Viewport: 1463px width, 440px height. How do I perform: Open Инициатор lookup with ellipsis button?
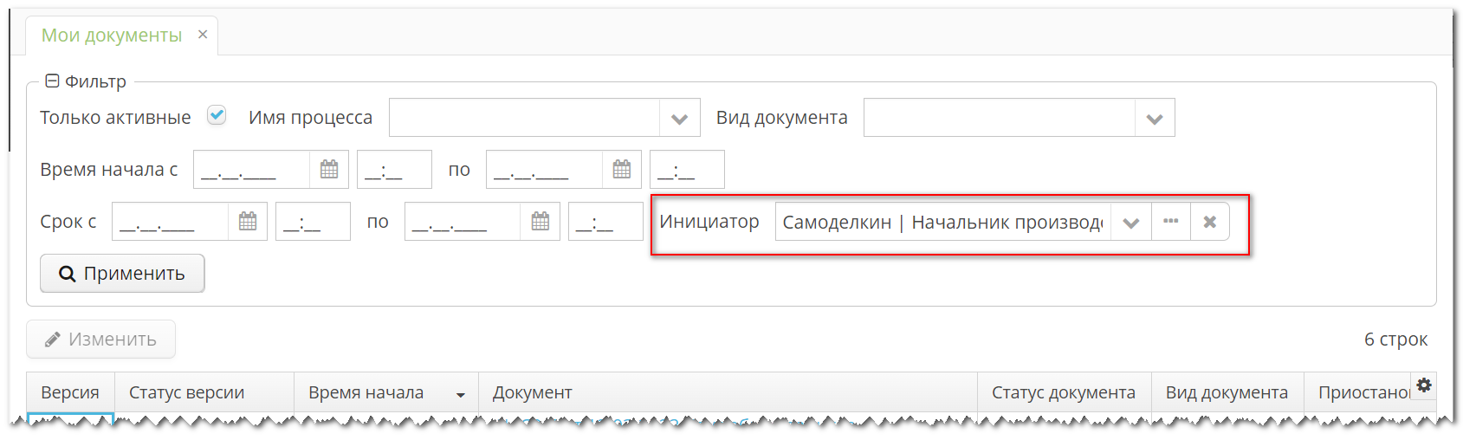(1170, 223)
